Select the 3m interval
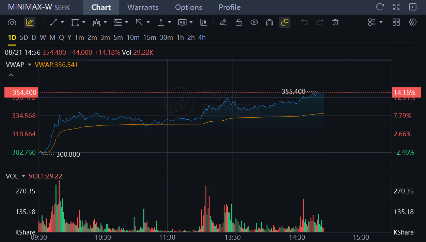This screenshot has width=426, height=242. [105, 38]
